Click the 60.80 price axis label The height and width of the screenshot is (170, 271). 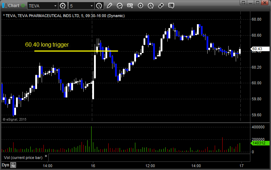(256, 19)
